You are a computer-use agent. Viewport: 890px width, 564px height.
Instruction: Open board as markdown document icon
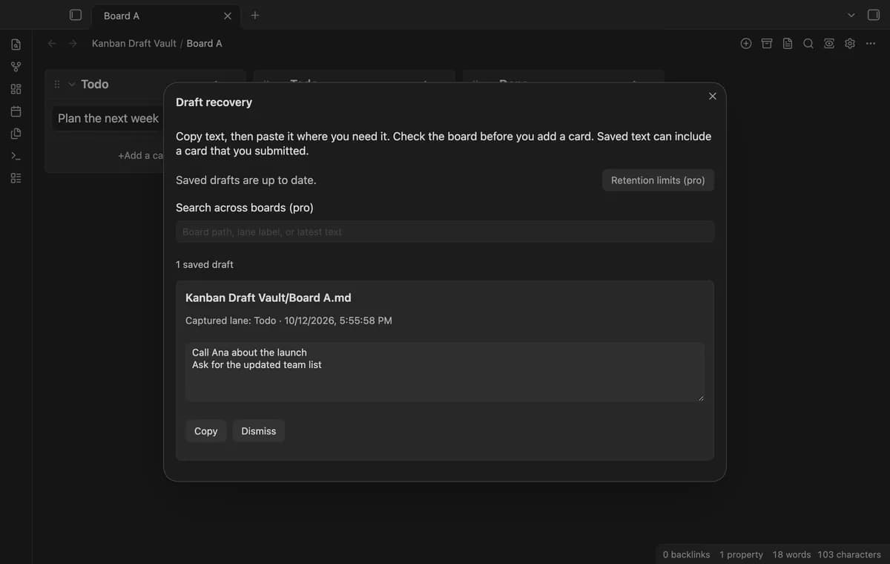point(788,43)
